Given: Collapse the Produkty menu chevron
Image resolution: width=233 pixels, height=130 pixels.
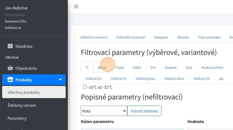Looking at the screenshot, I should (x=60, y=80).
